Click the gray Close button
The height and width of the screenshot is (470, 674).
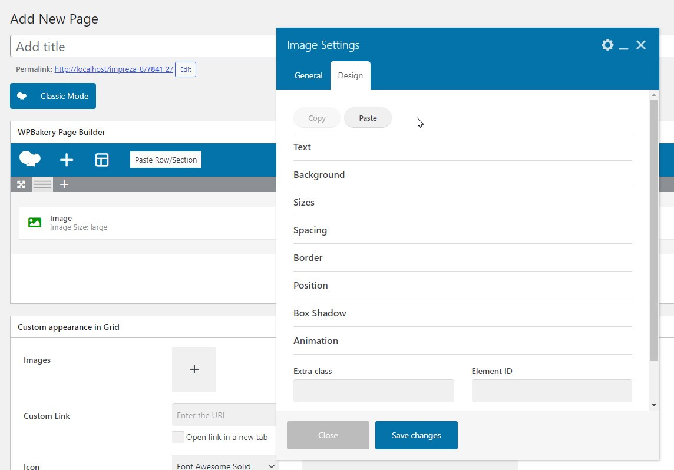click(x=328, y=435)
